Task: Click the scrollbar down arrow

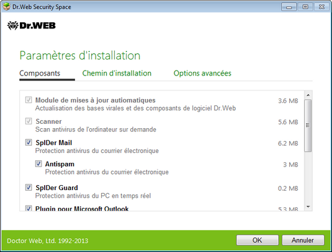Action: [308, 207]
